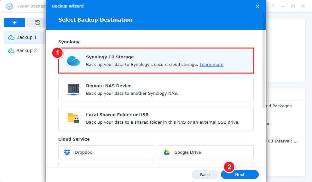
Task: Choose Synology C2 Storage destination
Action: (156, 61)
